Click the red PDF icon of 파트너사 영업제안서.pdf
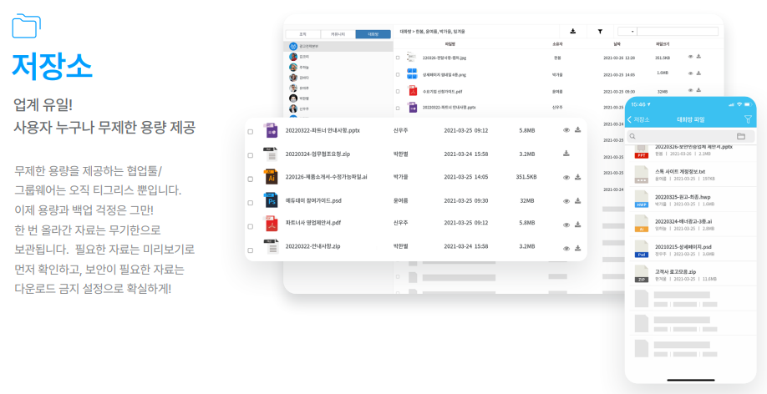The height and width of the screenshot is (394, 767). pyautogui.click(x=271, y=224)
